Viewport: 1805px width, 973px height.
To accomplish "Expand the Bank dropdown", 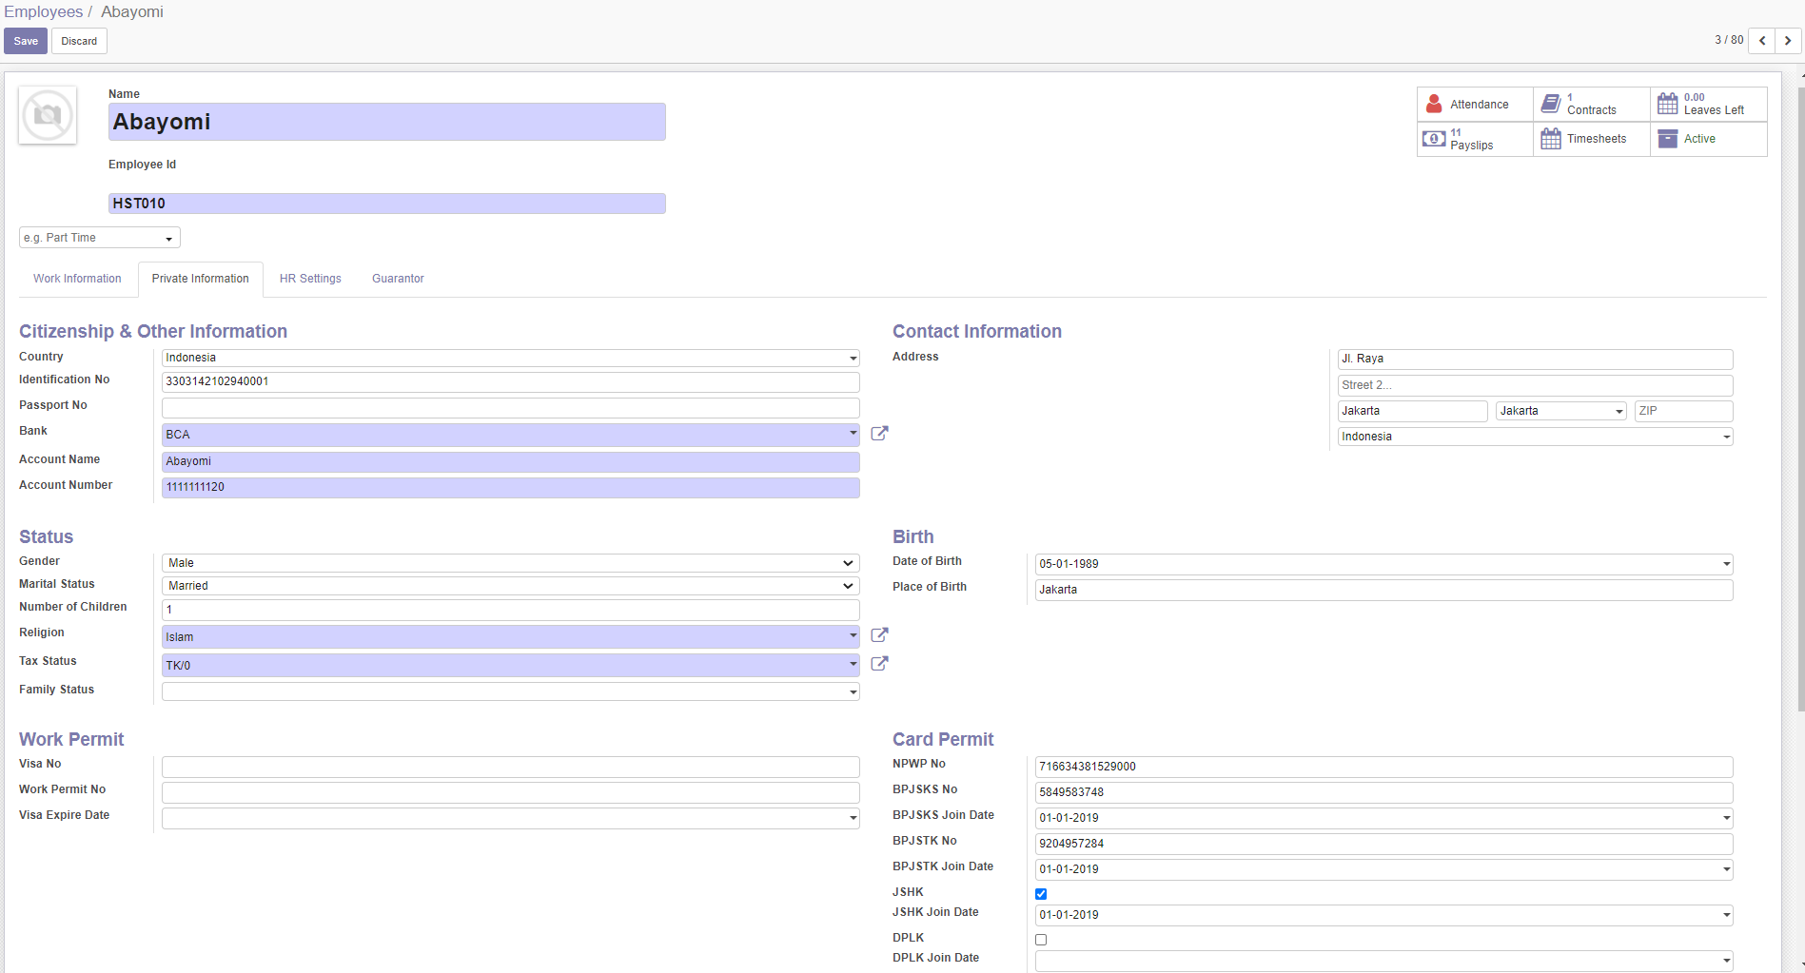I will [x=853, y=434].
